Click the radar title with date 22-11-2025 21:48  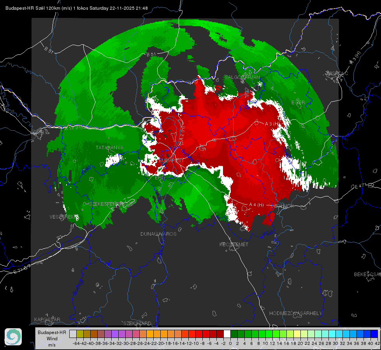click(x=77, y=8)
